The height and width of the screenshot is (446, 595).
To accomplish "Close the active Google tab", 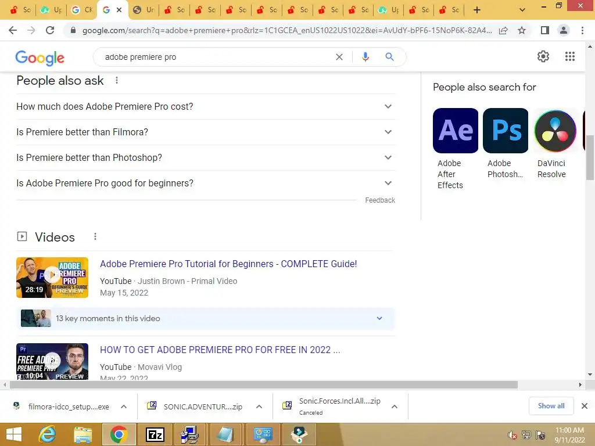I will 119,10.
